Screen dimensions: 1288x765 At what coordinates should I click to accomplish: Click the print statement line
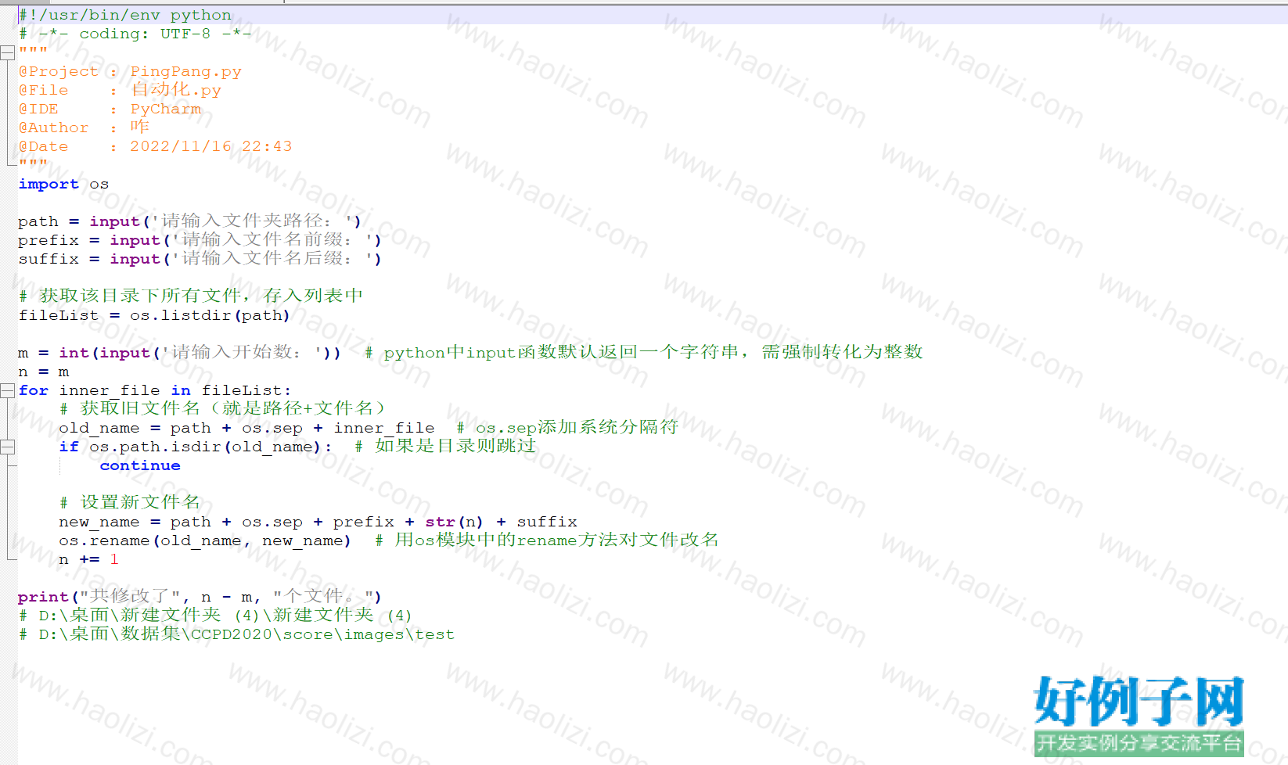(x=200, y=597)
